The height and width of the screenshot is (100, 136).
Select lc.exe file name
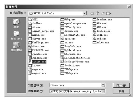coord(36,65)
